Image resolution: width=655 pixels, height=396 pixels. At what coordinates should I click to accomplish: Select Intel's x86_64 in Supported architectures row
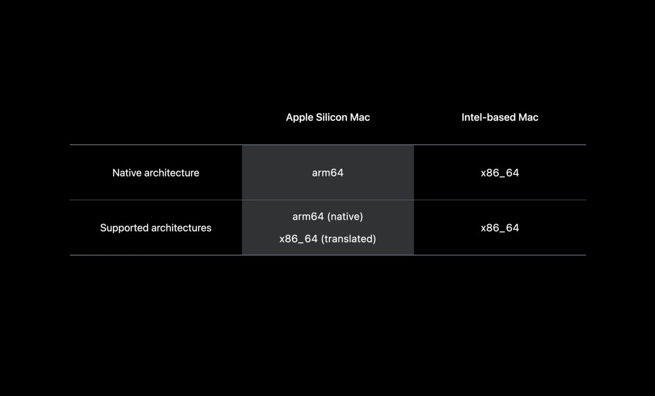[500, 228]
